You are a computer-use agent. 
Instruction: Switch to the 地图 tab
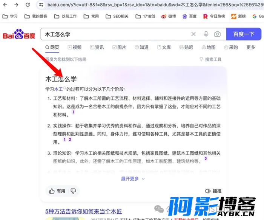(209, 47)
